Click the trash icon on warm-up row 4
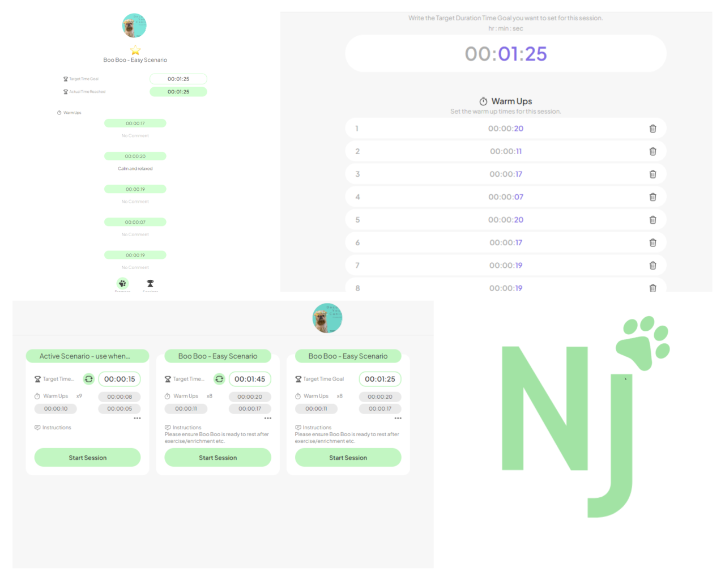This screenshot has width=725, height=580. point(652,197)
